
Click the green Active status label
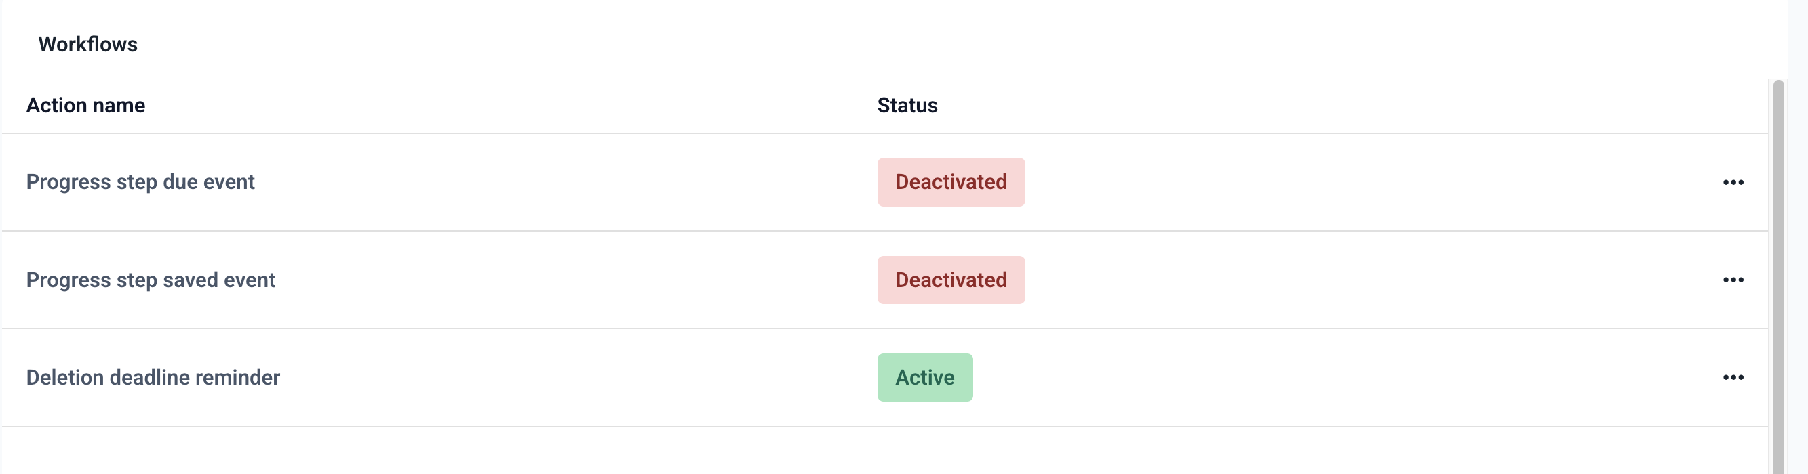pyautogui.click(x=924, y=377)
